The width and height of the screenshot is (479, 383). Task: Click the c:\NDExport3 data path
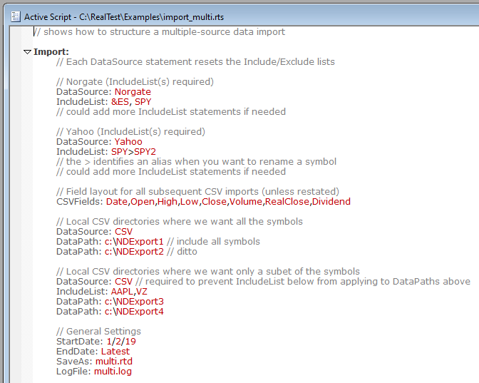tap(134, 302)
